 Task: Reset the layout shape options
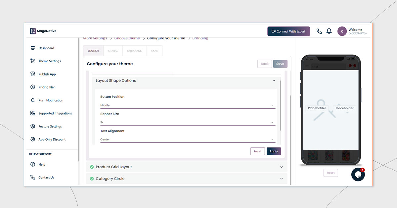tap(257, 151)
